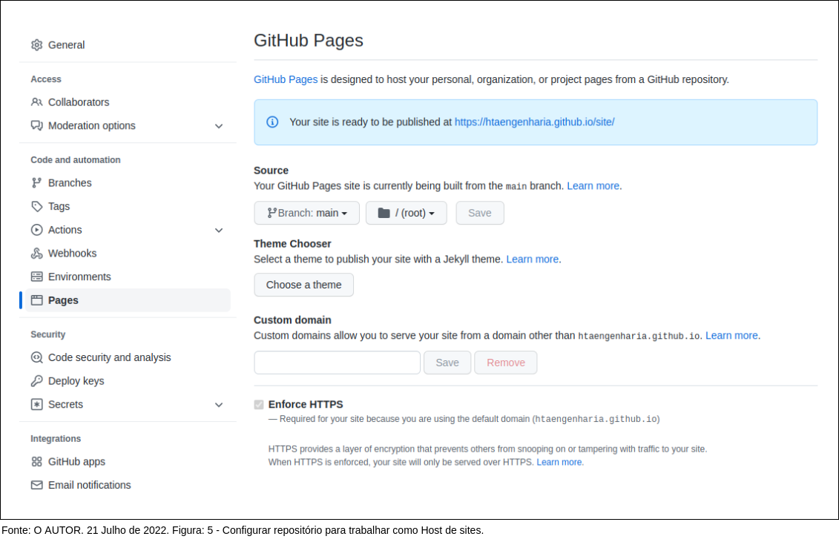This screenshot has height=542, width=839.
Task: Click the Collaborators people icon
Action: point(36,102)
